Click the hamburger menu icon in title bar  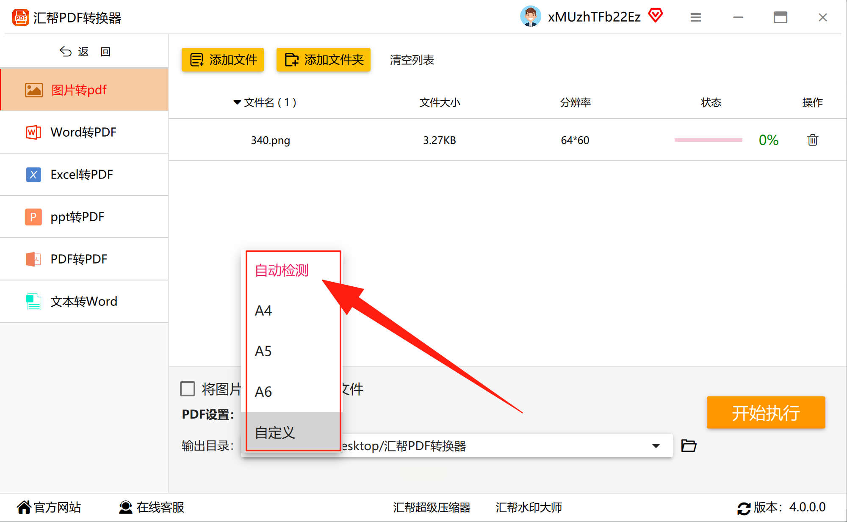[695, 17]
